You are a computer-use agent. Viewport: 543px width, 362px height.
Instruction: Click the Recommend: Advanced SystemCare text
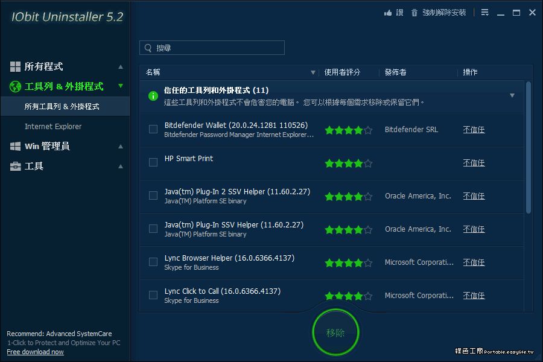pos(59,334)
